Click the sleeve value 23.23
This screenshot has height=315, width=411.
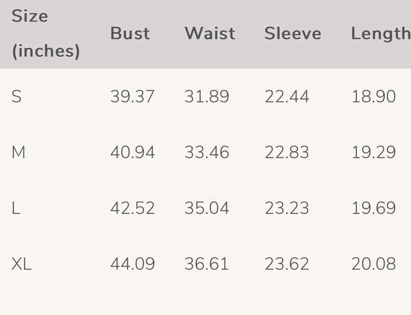click(286, 208)
